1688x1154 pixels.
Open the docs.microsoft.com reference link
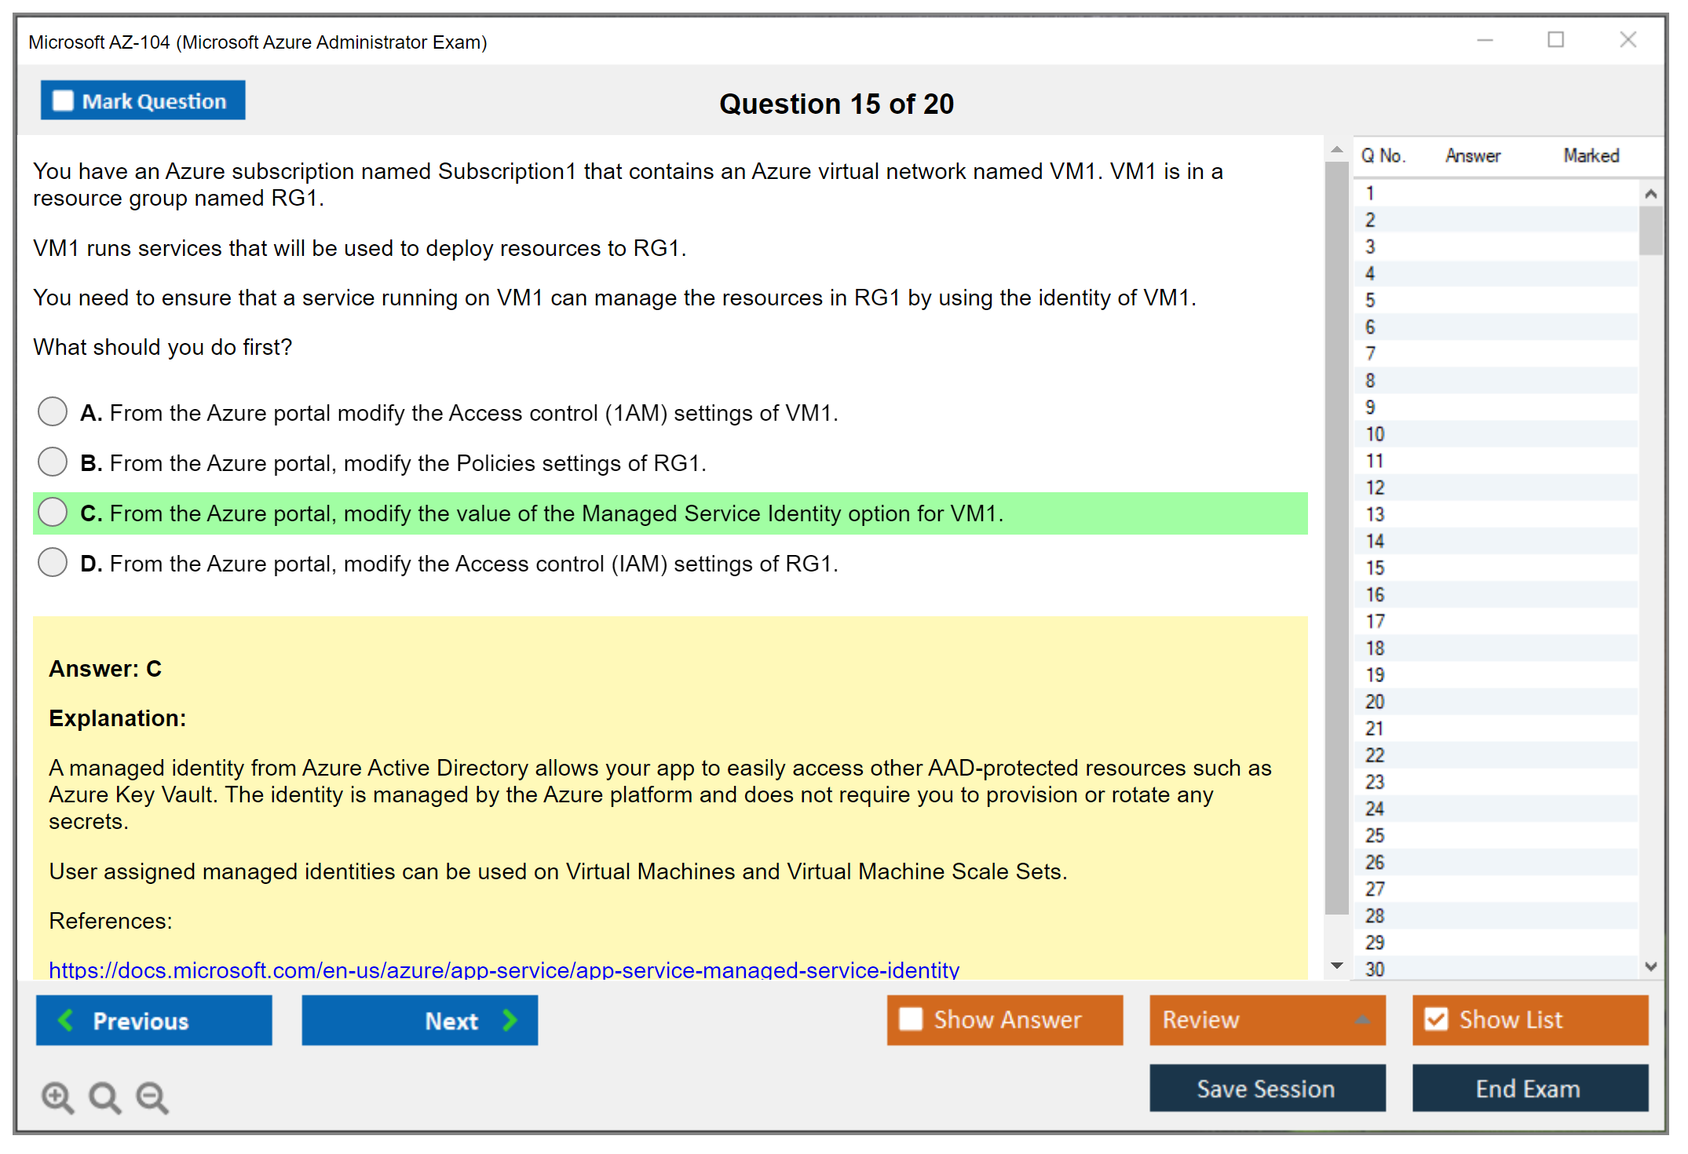click(503, 970)
